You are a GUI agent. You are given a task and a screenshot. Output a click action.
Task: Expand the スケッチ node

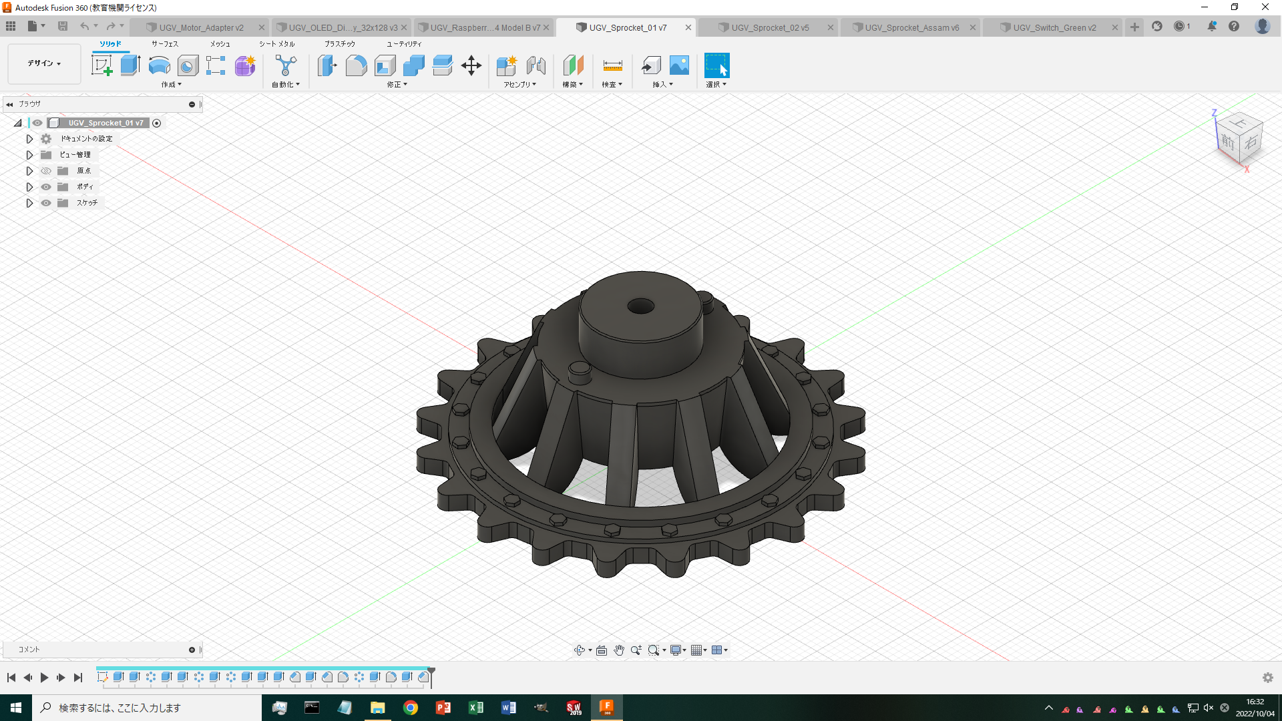coord(29,203)
